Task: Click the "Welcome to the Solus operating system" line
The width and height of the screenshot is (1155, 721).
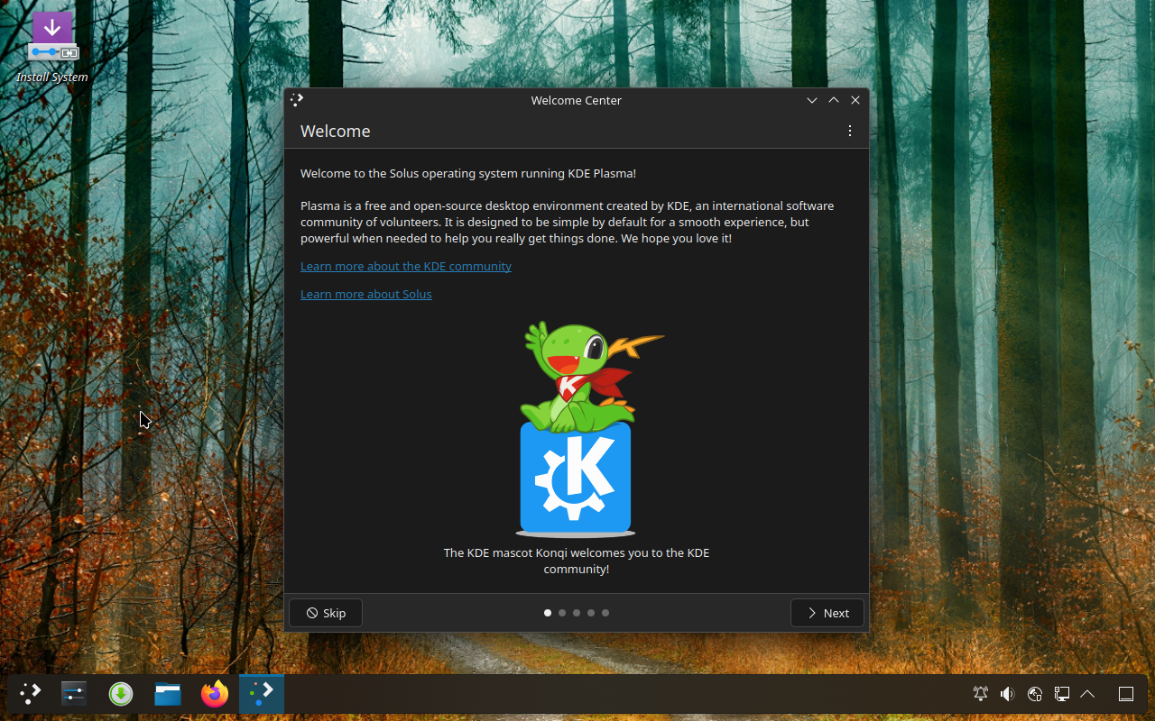Action: tap(468, 173)
